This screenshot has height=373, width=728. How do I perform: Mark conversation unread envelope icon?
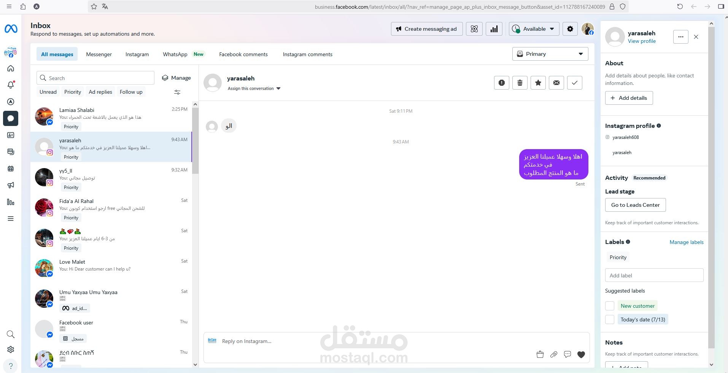556,83
